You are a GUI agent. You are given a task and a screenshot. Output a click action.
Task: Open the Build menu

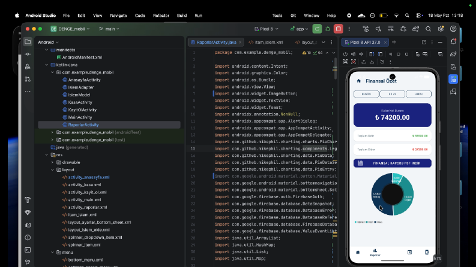pos(182,16)
